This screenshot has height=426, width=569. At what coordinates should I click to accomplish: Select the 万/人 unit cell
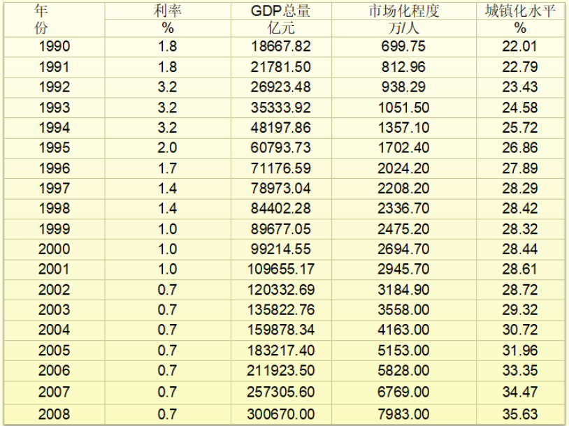(403, 28)
